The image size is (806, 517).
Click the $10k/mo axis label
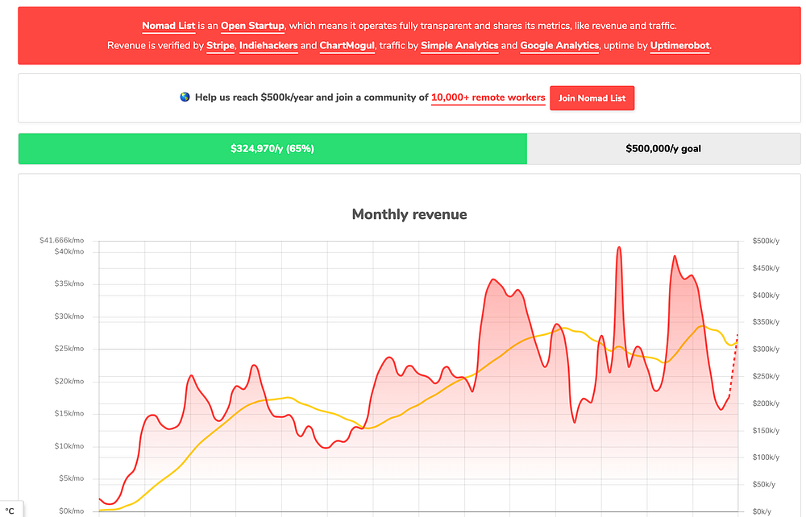(x=69, y=446)
